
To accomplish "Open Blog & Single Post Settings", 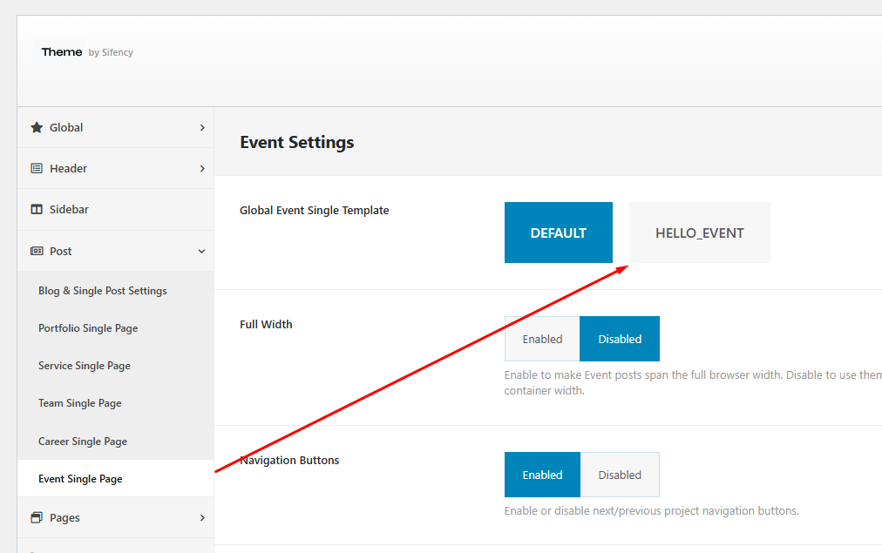I will click(x=103, y=291).
